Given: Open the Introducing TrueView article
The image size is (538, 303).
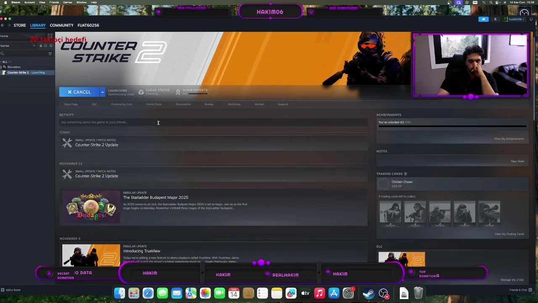Looking at the screenshot, I should [x=142, y=251].
